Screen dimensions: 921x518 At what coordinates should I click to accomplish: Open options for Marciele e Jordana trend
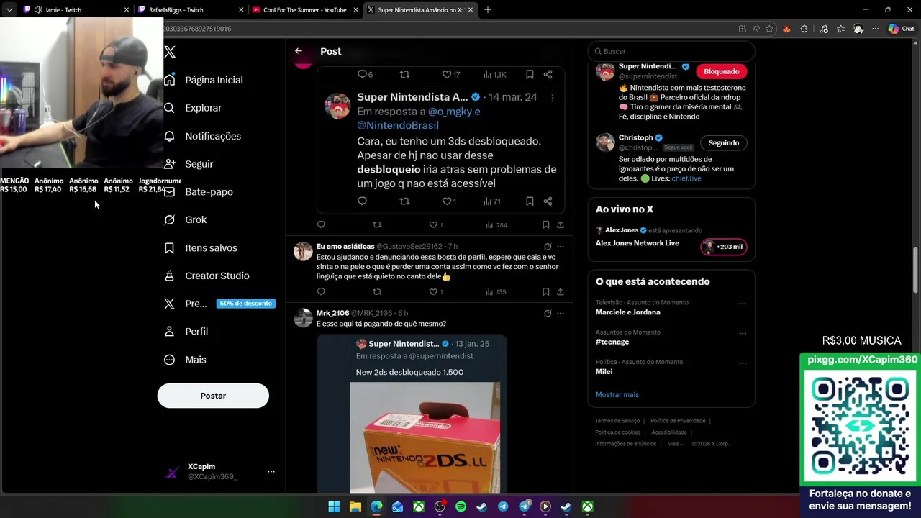[x=743, y=304]
